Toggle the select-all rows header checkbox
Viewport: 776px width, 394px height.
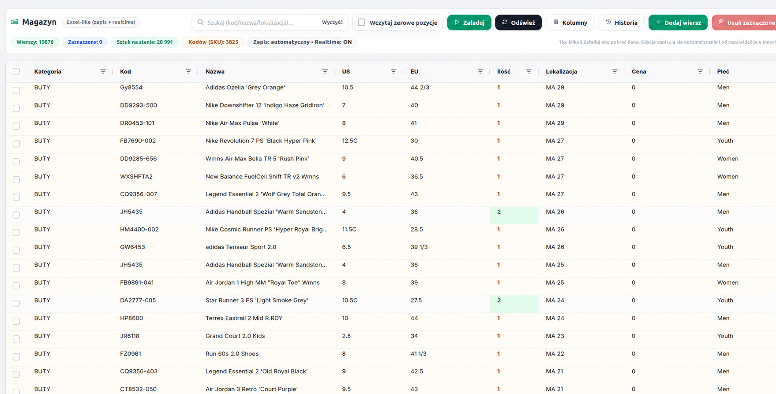pyautogui.click(x=16, y=71)
